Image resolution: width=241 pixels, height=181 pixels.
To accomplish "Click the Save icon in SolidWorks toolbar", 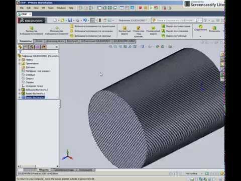I will coord(70,20).
